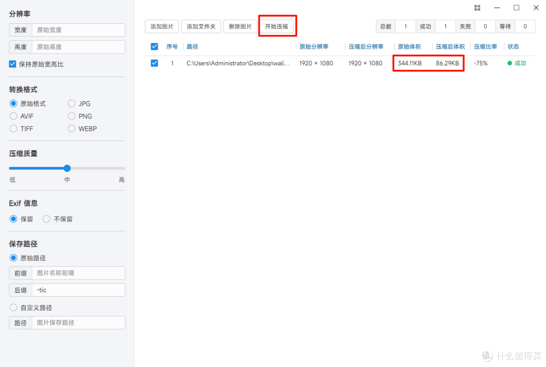Image resolution: width=546 pixels, height=367 pixels.
Task: Select JPG output format
Action: (x=71, y=104)
